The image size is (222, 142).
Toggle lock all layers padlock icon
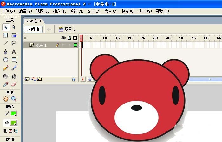69,38
